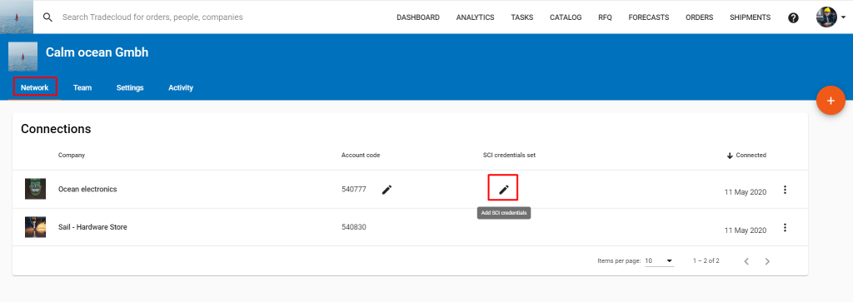Viewport: 853px width, 302px height.
Task: Switch to the Network tab
Action: (35, 87)
